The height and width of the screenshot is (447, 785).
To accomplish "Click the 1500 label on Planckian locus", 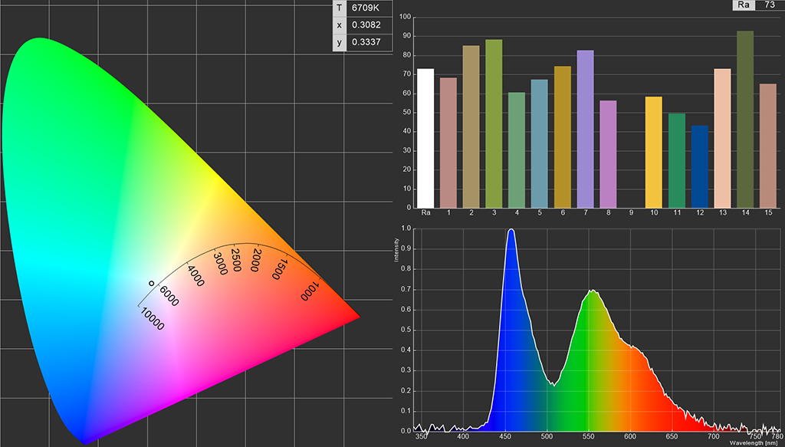I will pos(279,269).
